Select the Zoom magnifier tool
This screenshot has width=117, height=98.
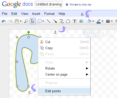(26, 21)
